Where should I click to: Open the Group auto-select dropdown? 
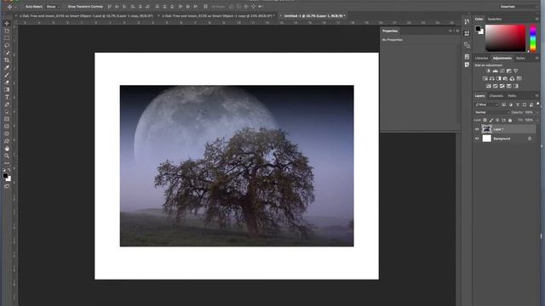click(53, 7)
